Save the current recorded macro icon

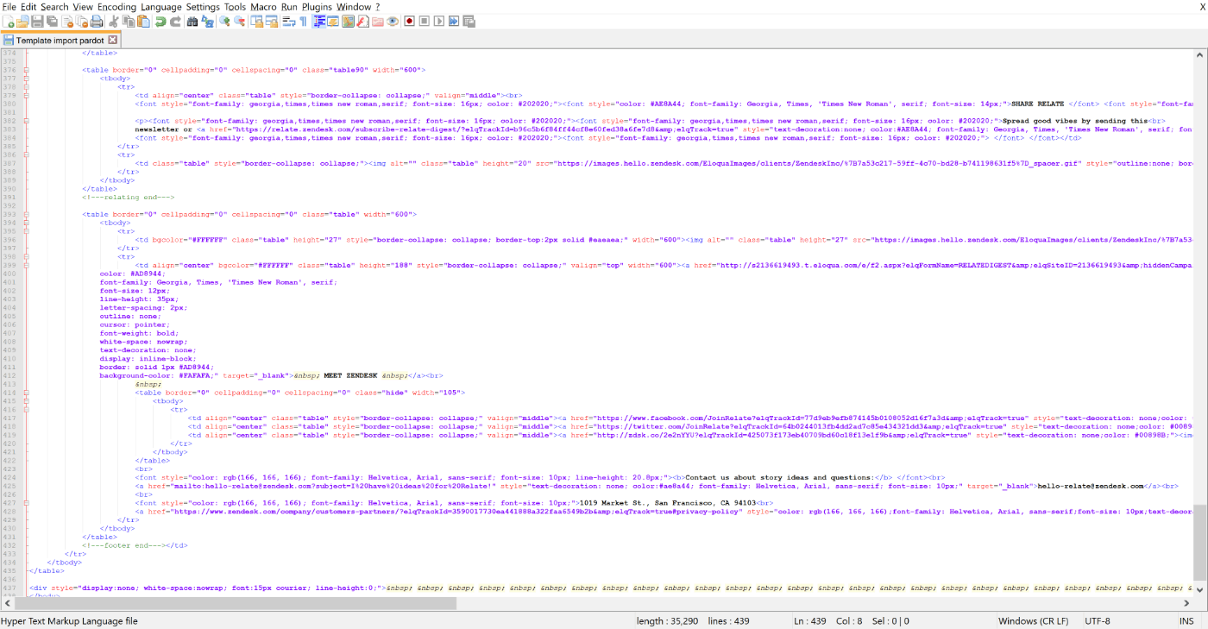469,21
